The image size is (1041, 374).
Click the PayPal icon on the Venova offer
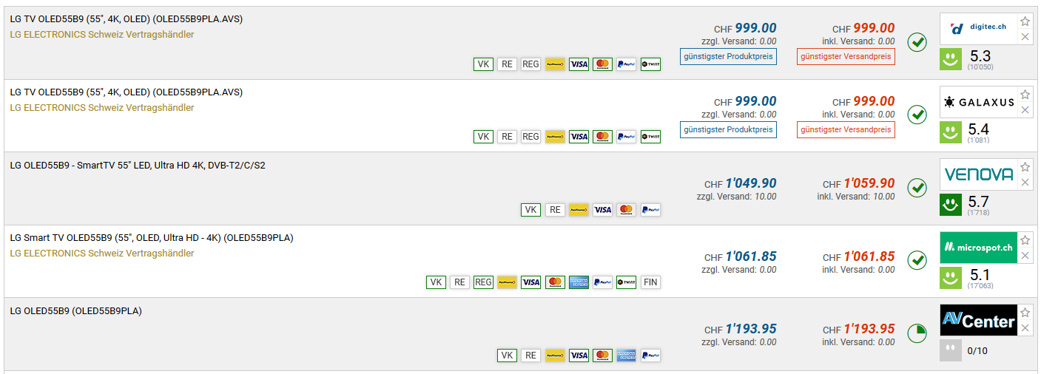pos(650,210)
